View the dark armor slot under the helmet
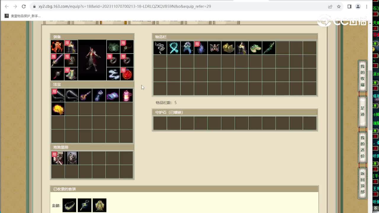The image size is (379, 213). click(71, 60)
